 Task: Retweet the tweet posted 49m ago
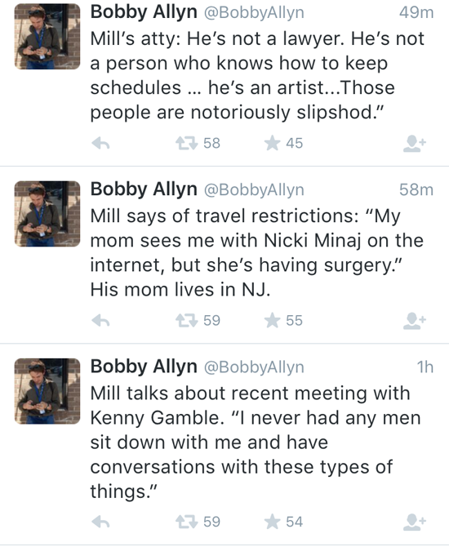[187, 143]
